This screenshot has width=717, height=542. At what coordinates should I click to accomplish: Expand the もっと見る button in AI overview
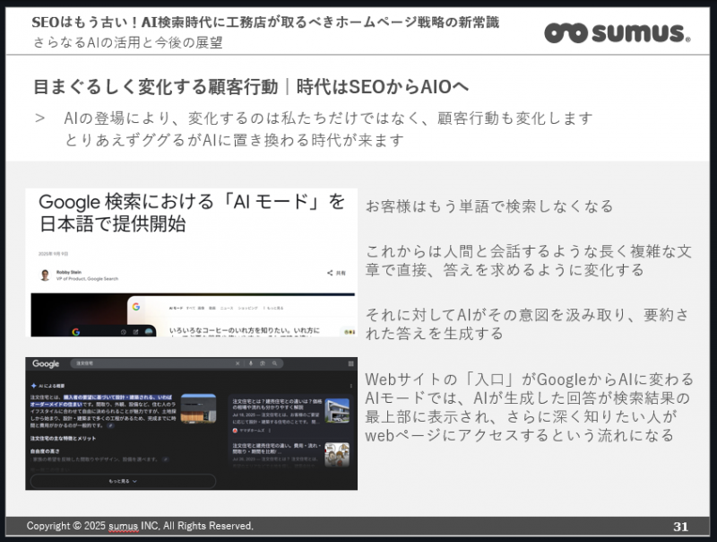coord(123,481)
